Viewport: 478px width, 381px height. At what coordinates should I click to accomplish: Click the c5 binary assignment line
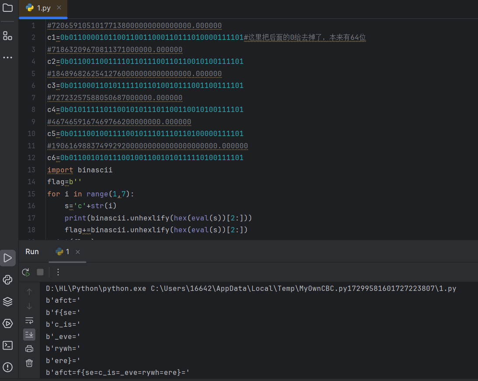click(145, 133)
